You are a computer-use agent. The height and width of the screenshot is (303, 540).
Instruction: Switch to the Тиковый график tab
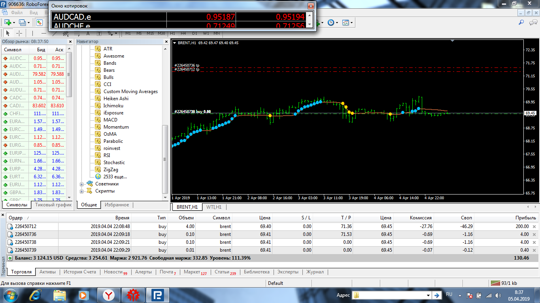pos(53,205)
